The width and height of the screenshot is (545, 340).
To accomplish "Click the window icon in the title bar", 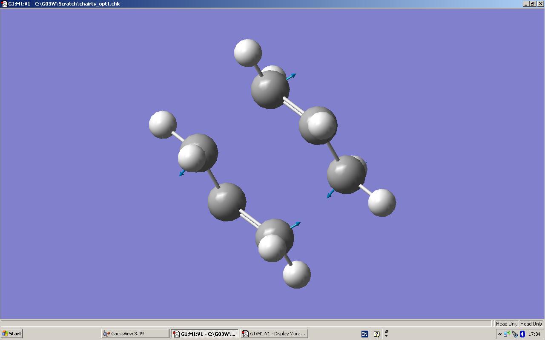I will 5,4.
